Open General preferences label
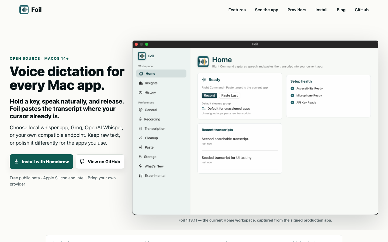This screenshot has width=388, height=242. click(151, 110)
